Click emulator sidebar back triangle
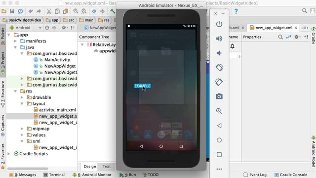Image resolution: width=316 pixels, height=178 pixels. (x=219, y=126)
